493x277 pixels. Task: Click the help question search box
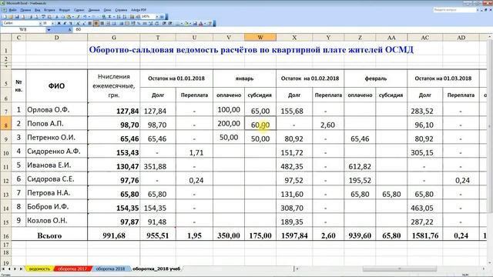[x=454, y=10]
